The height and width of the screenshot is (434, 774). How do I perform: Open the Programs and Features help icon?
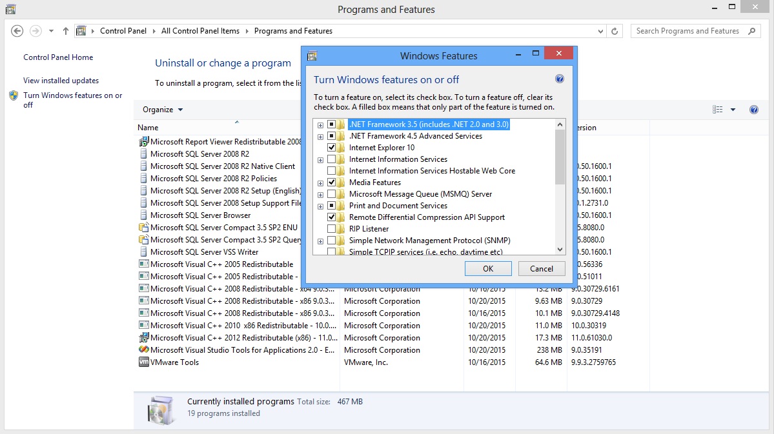tap(754, 110)
